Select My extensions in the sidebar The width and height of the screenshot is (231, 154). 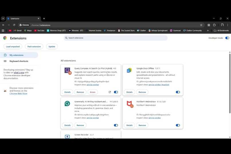coord(19,55)
